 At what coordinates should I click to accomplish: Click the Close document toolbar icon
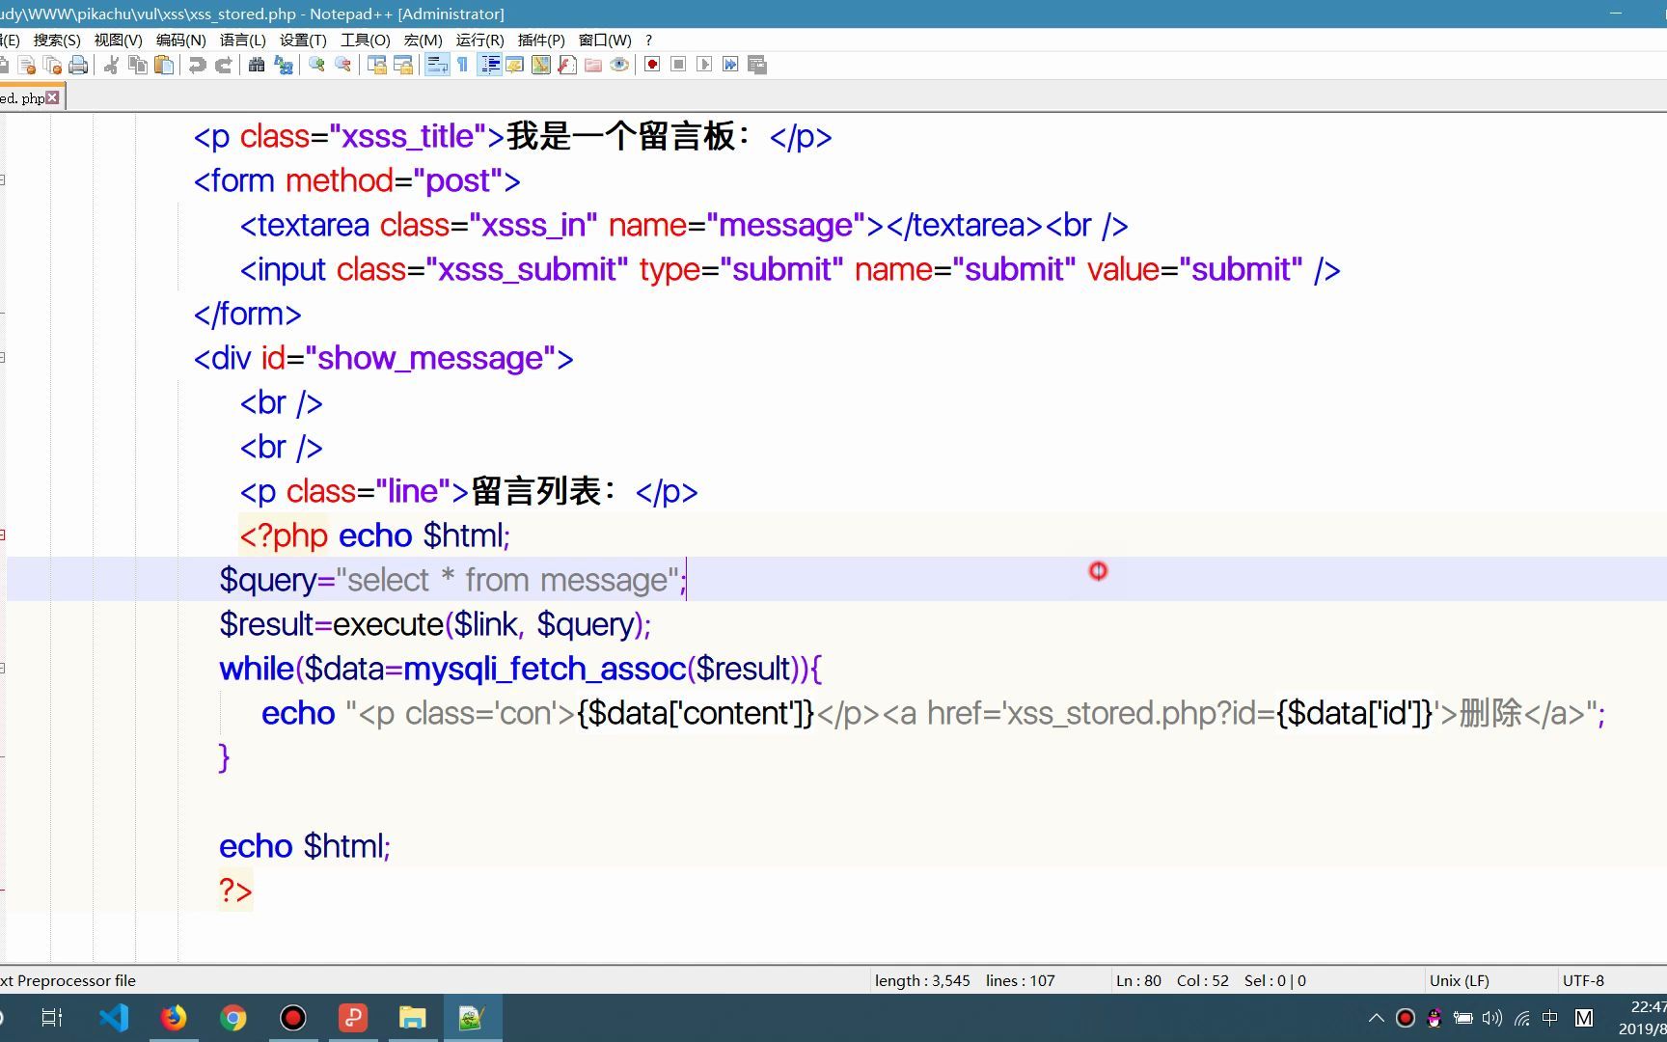(27, 65)
